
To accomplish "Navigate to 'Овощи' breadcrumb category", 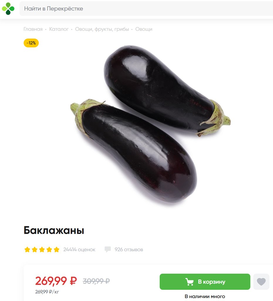I will click(x=144, y=29).
